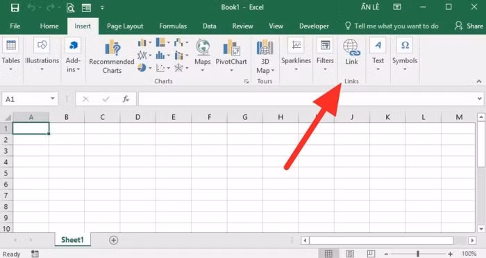Select the Insert tab
The image size is (486, 258).
coord(83,26)
